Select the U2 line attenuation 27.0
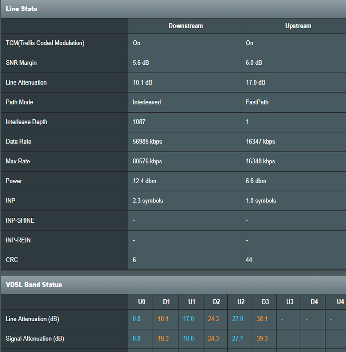This screenshot has height=352, width=346. pos(237,319)
